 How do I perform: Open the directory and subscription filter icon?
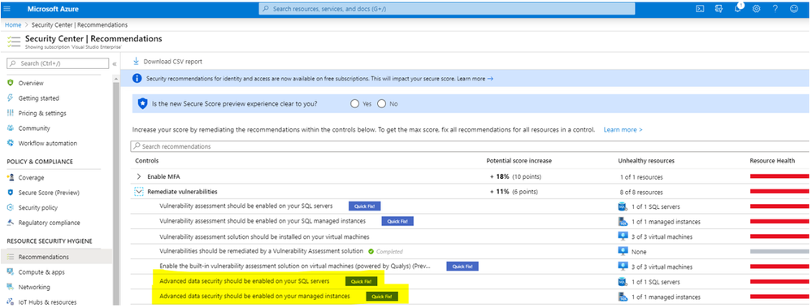coord(719,9)
